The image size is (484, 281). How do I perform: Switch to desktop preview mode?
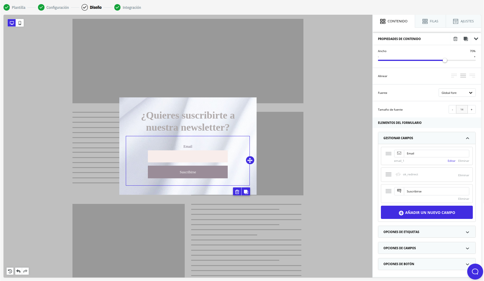pos(12,23)
